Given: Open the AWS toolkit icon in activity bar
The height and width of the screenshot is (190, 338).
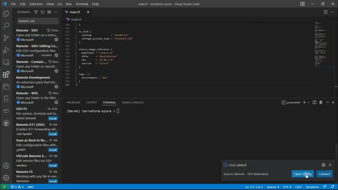Looking at the screenshot, I should (x=6, y=111).
